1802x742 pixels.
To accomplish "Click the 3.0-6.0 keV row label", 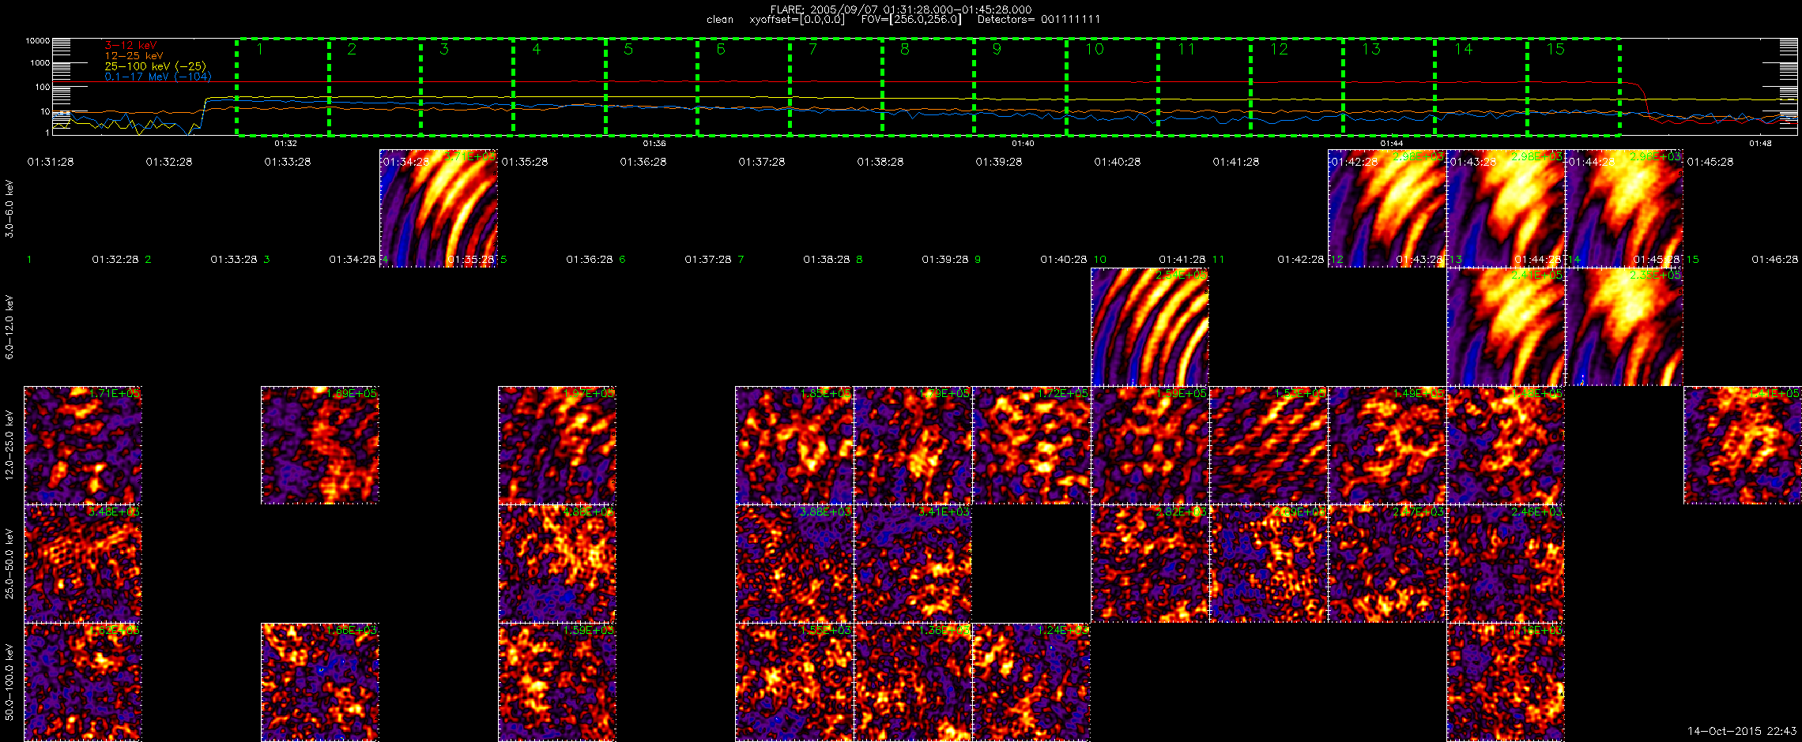I will coord(9,208).
